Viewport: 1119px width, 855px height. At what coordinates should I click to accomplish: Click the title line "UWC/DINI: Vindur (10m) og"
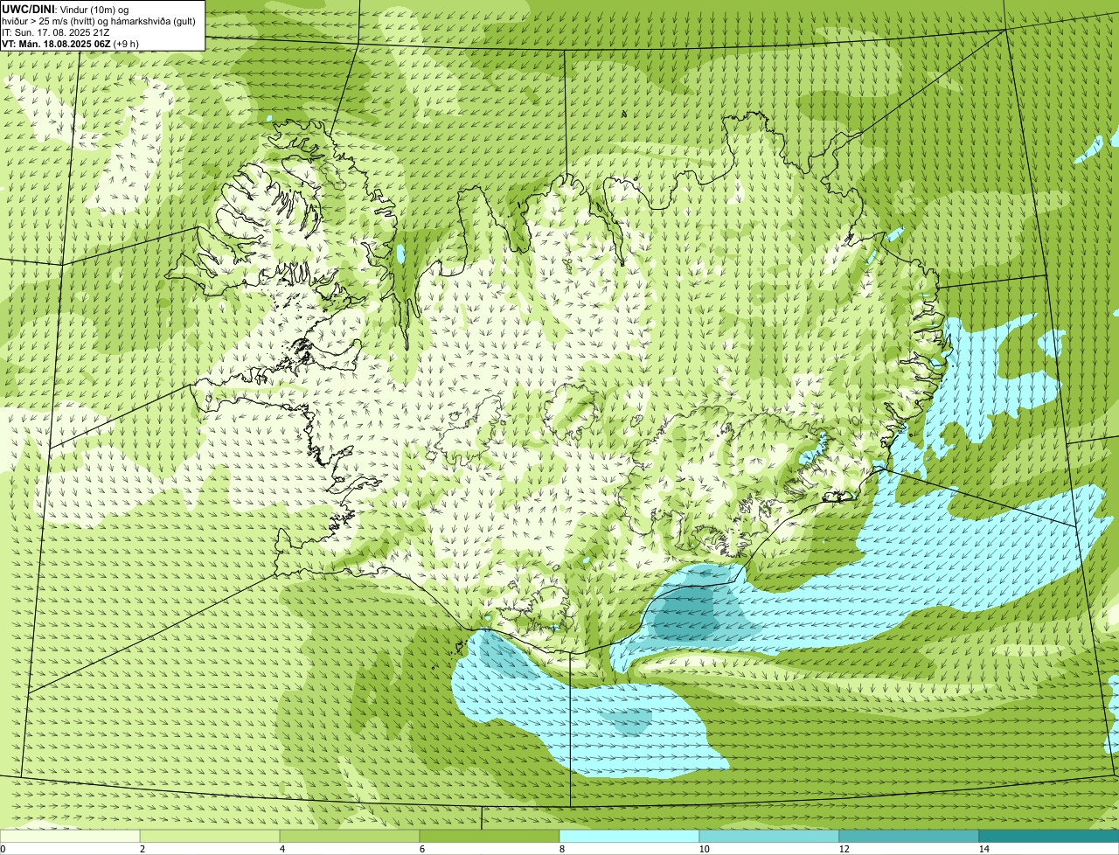(65, 10)
